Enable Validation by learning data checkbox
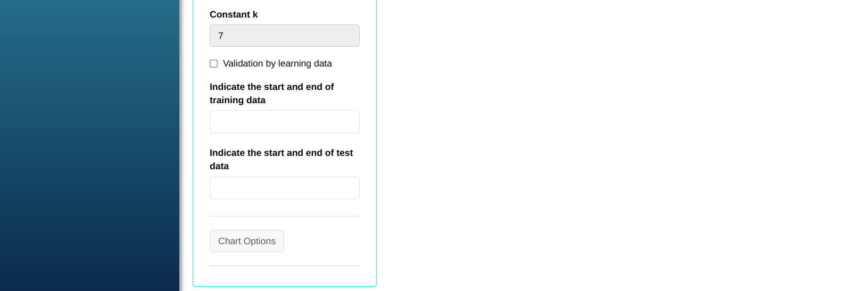This screenshot has height=291, width=861. pyautogui.click(x=214, y=64)
